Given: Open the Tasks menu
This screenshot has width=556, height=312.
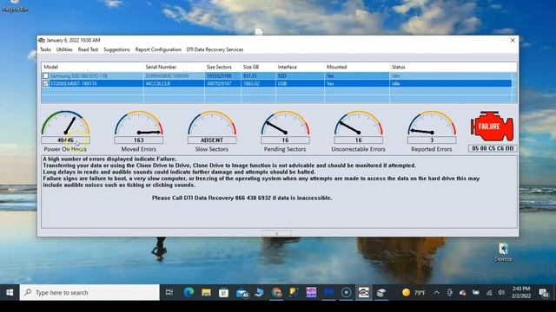Looking at the screenshot, I should click(45, 49).
